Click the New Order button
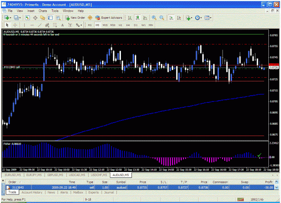This screenshot has height=203, width=281. coord(75,18)
